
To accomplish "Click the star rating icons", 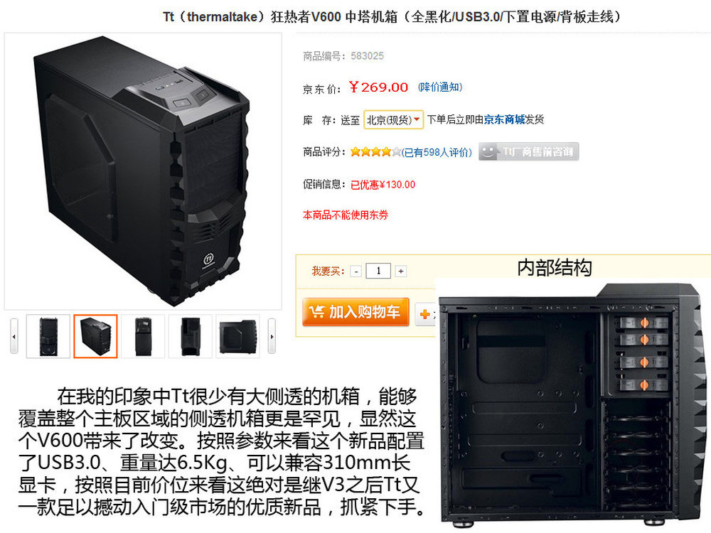I will point(375,152).
